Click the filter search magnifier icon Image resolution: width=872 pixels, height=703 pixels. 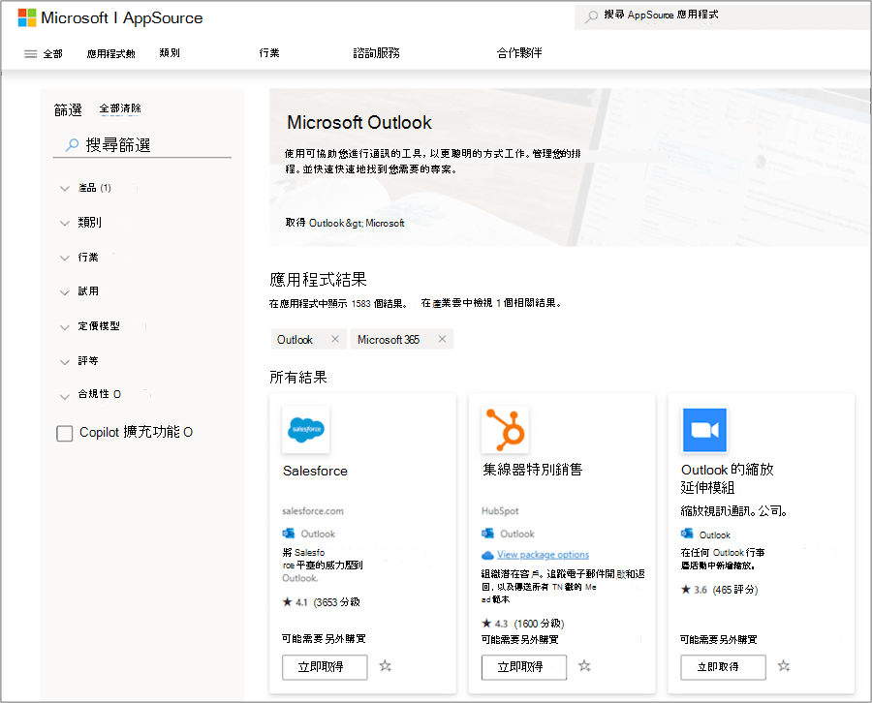point(72,145)
